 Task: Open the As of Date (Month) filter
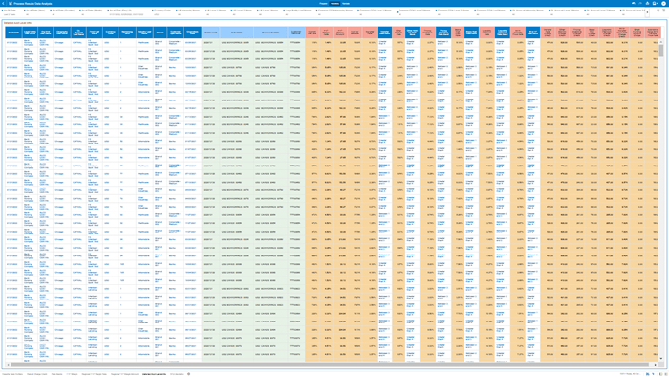point(92,11)
